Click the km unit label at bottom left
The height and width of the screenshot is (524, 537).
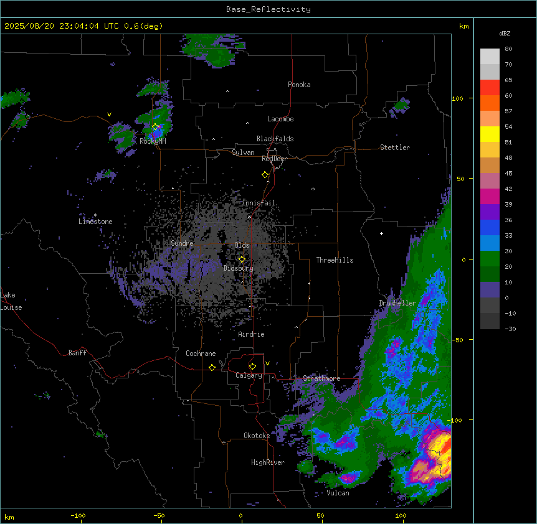tap(9, 517)
